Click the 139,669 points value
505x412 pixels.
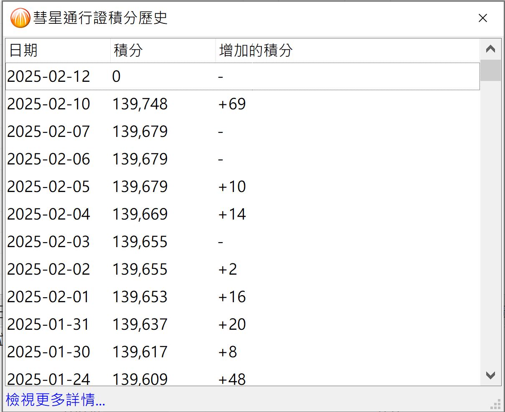pos(140,214)
